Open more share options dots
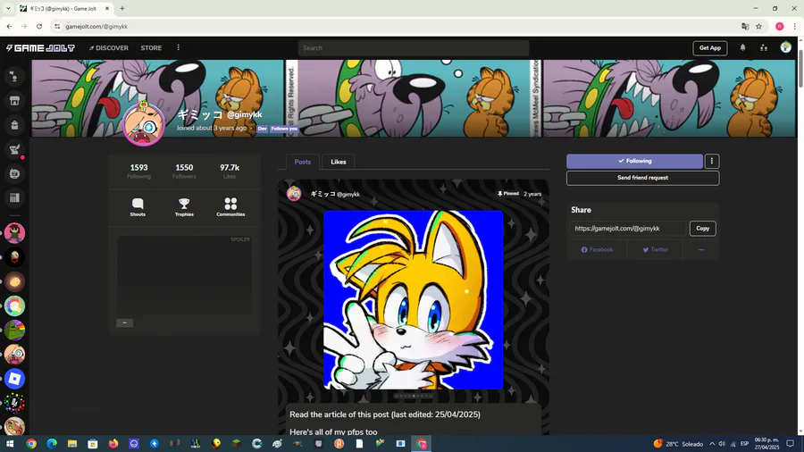Screen dimensions: 804x452 [701, 249]
